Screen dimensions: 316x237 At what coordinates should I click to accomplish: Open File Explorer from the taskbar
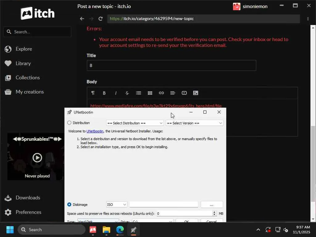(x=106, y=230)
